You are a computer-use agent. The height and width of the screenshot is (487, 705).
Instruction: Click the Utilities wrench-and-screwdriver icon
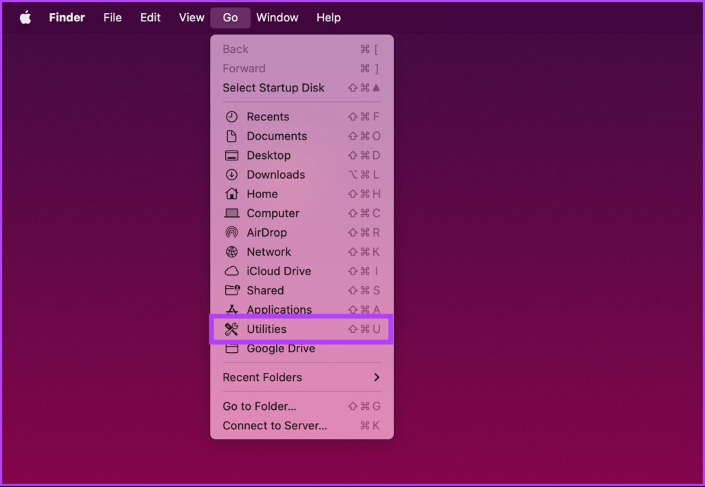click(x=231, y=329)
